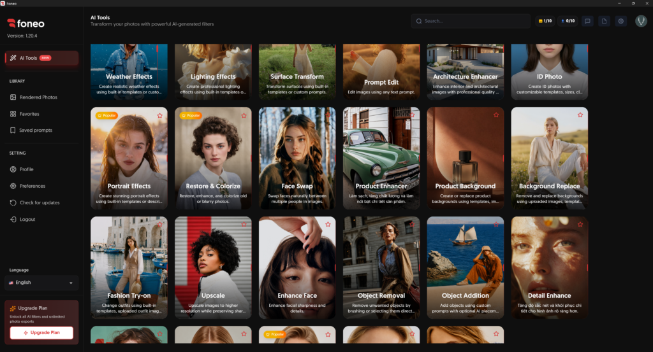653x352 pixels.
Task: Open the Weather Effects tool card
Action: point(129,71)
